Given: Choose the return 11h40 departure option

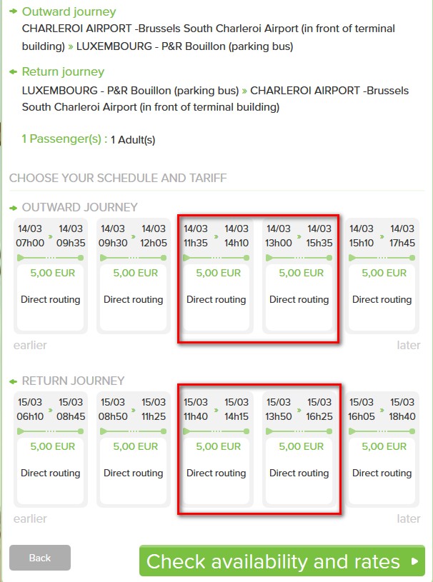Looking at the screenshot, I should pos(216,449).
